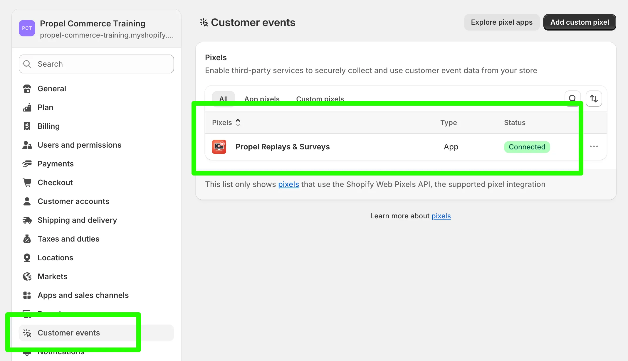
Task: Click the Propel Replays & Surveys app icon
Action: coord(219,147)
